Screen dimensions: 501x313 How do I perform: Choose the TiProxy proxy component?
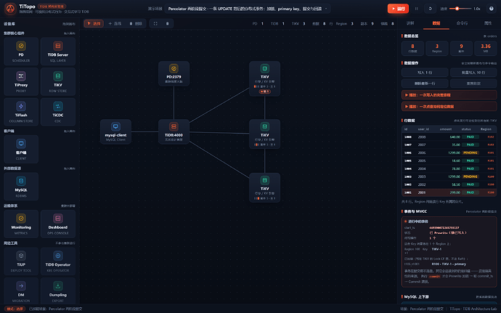pos(21,81)
